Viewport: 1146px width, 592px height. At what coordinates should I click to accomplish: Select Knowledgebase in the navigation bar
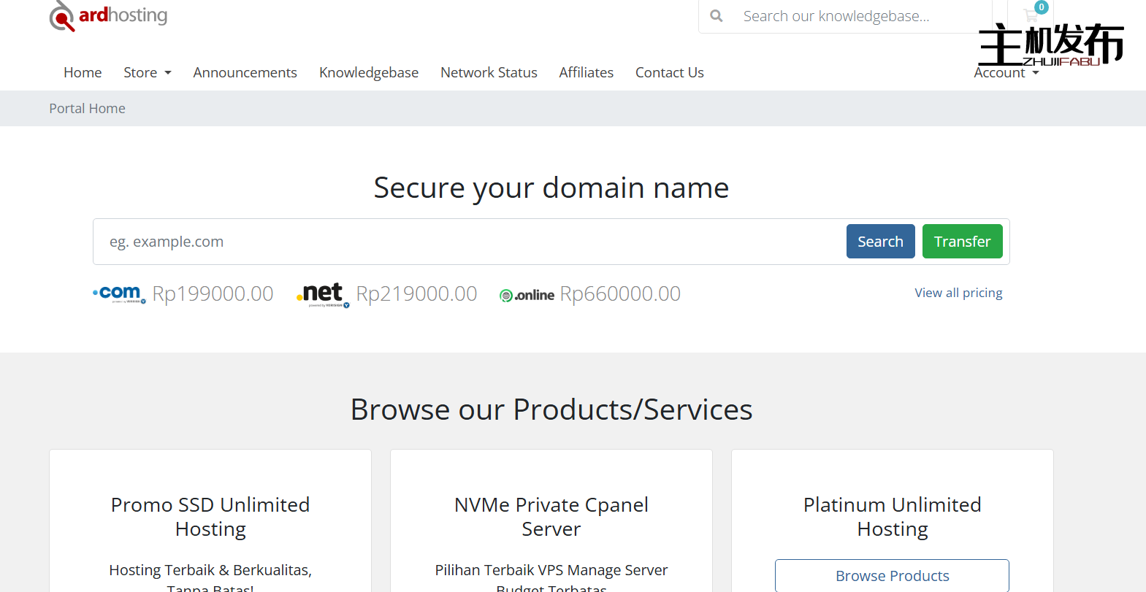[x=368, y=72]
